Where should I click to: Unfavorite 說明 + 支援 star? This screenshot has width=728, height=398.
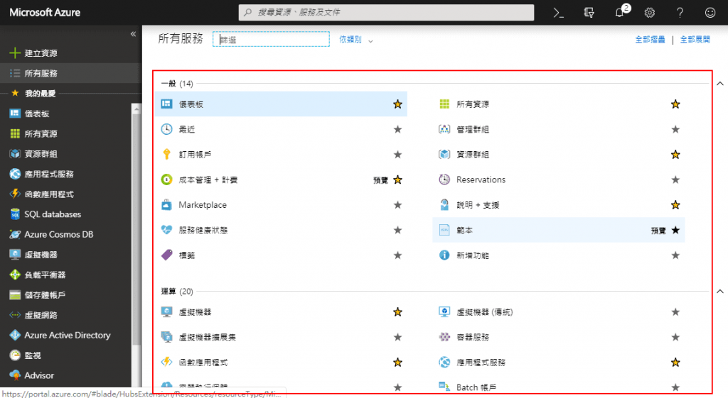pos(675,205)
